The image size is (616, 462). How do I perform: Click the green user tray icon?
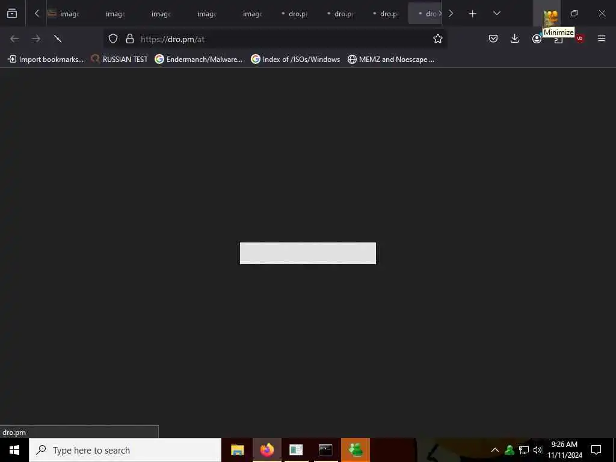(x=510, y=450)
